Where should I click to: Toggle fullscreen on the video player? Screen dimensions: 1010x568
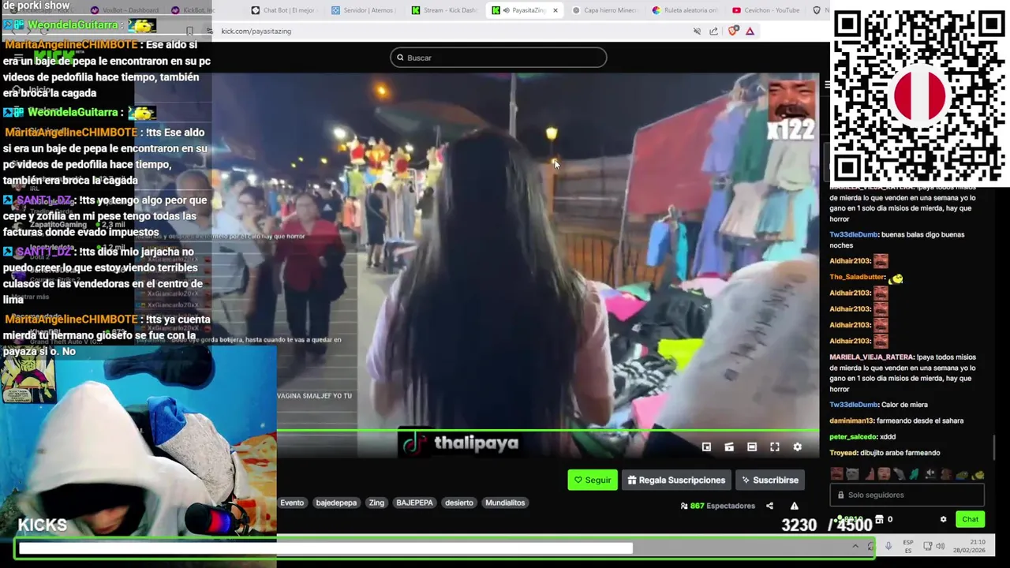[x=775, y=447]
